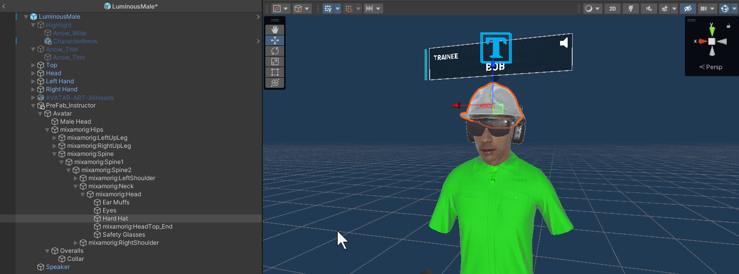Toggle scene visibility hidden-eye button
The height and width of the screenshot is (274, 739).
[x=687, y=9]
